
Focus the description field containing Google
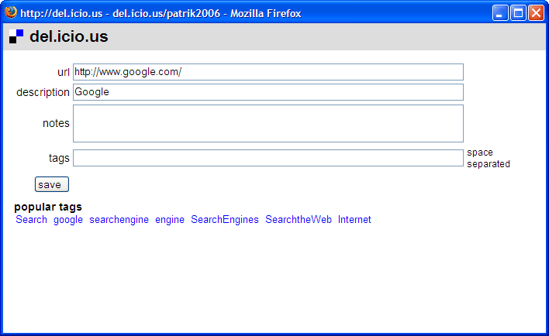coord(268,92)
